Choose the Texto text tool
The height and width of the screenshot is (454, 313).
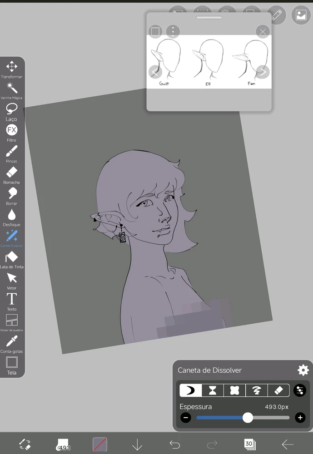pyautogui.click(x=12, y=302)
